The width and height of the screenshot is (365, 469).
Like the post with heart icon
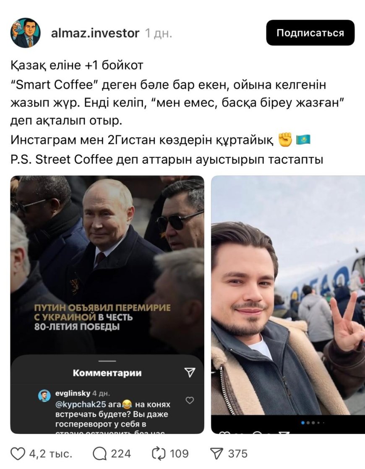point(18,454)
